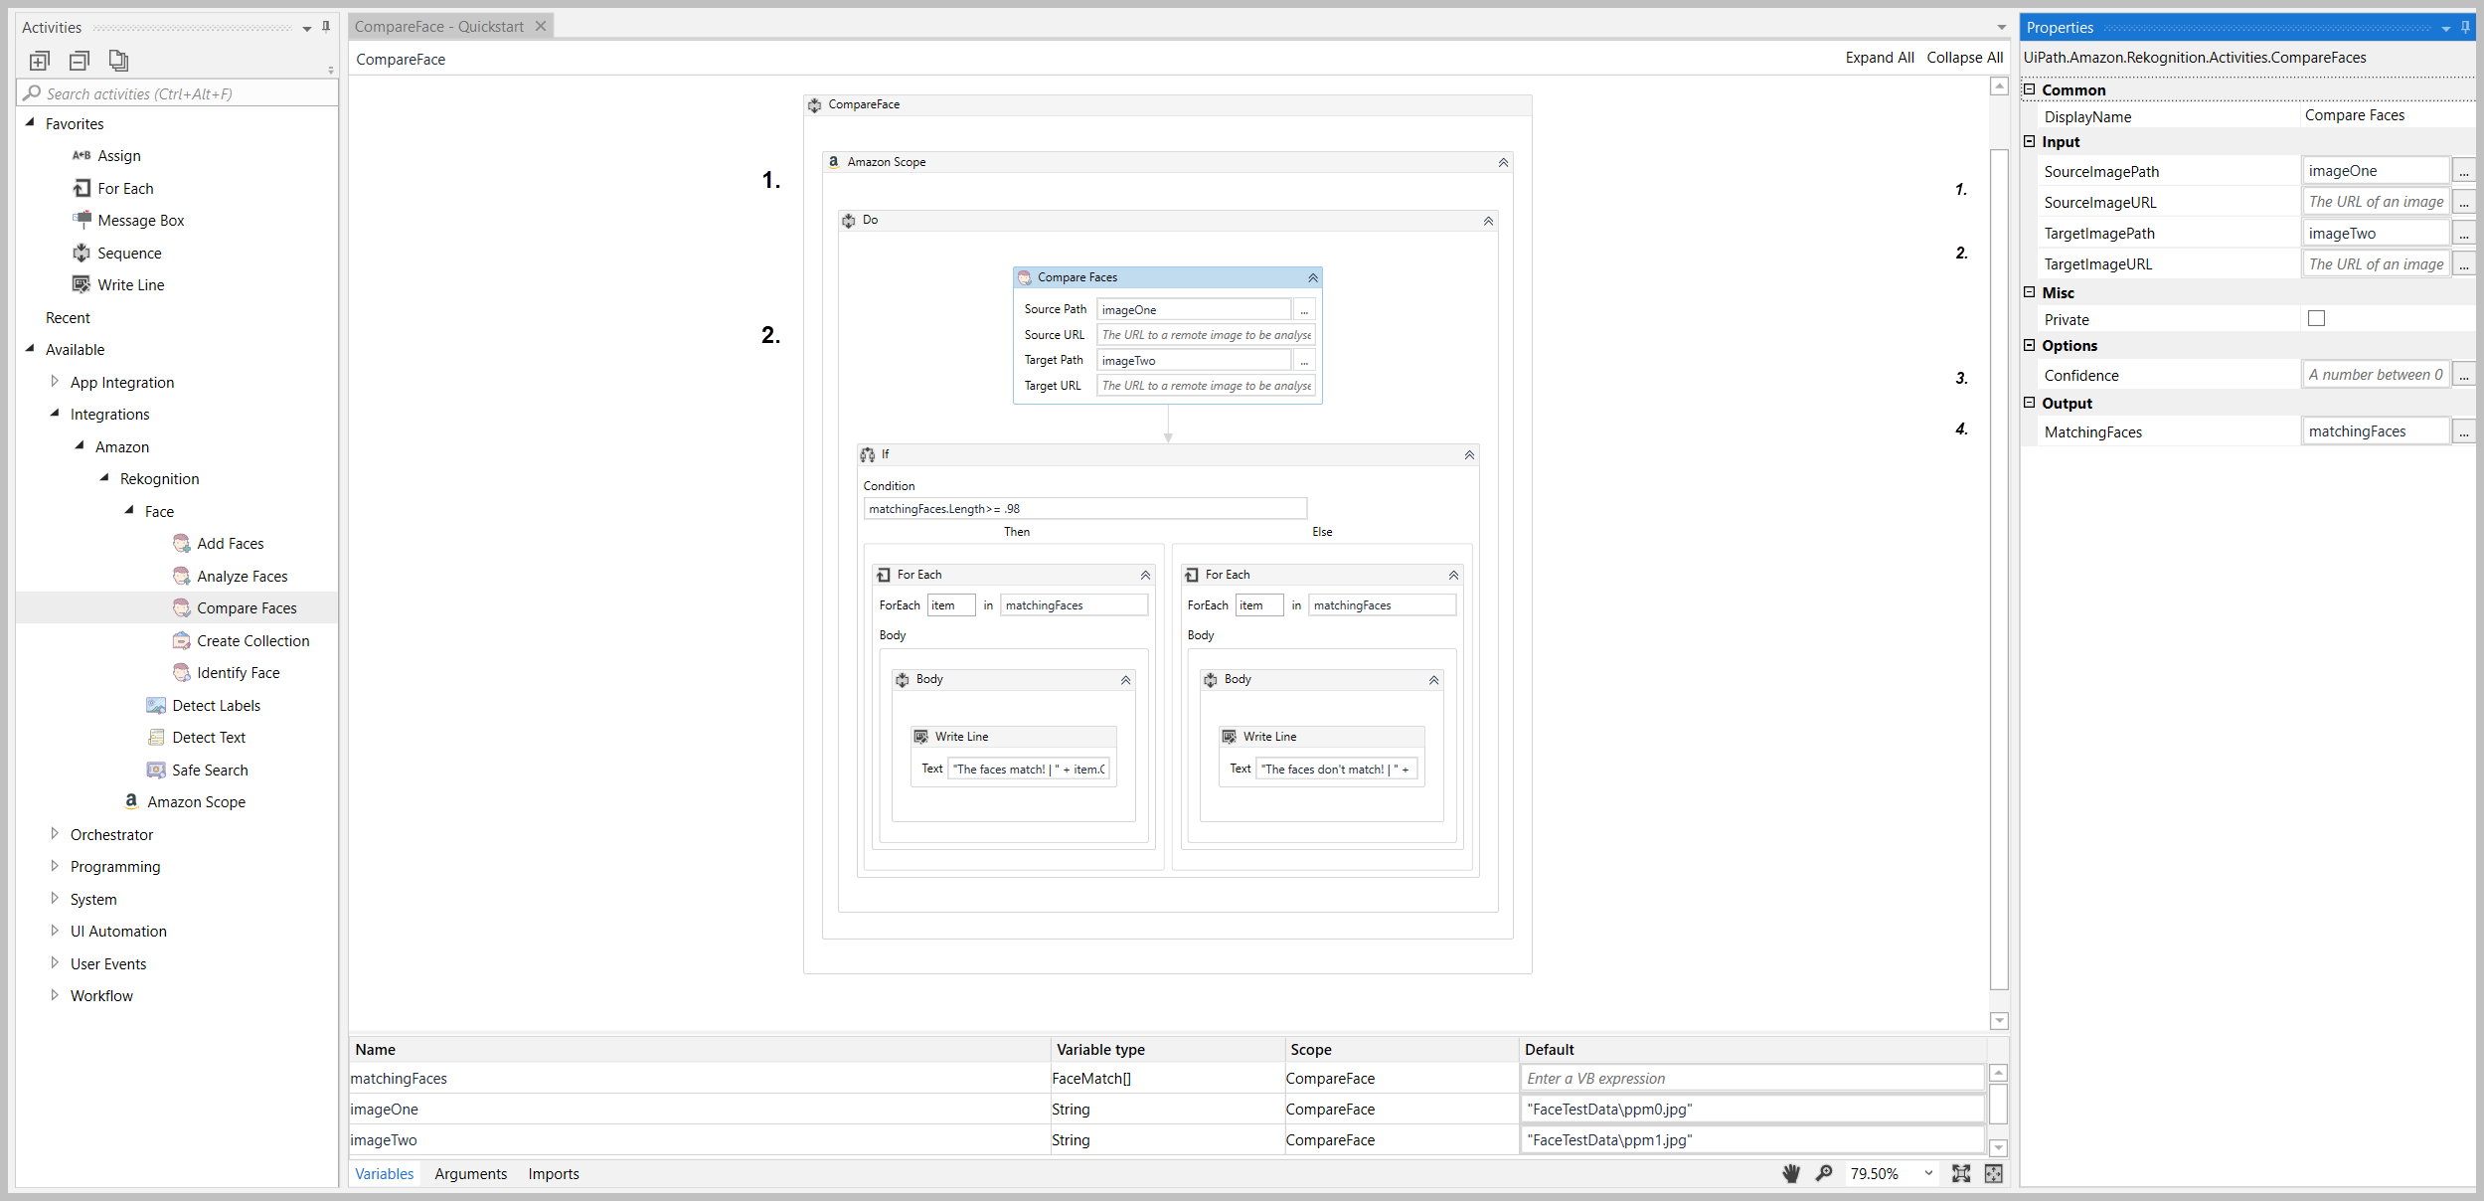Screen dimensions: 2484x1201
Task: Collapse the Amazon Scope activity
Action: pyautogui.click(x=1503, y=163)
